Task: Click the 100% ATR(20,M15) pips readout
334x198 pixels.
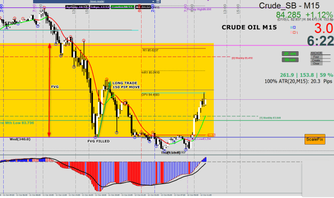Action: tap(298, 81)
